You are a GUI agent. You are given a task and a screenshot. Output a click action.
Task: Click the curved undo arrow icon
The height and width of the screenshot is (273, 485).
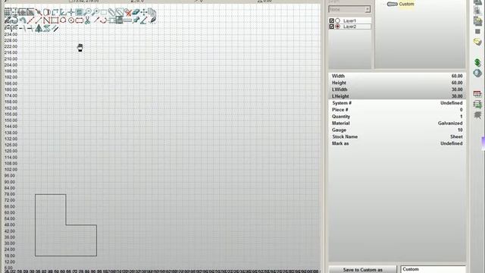[x=23, y=20]
